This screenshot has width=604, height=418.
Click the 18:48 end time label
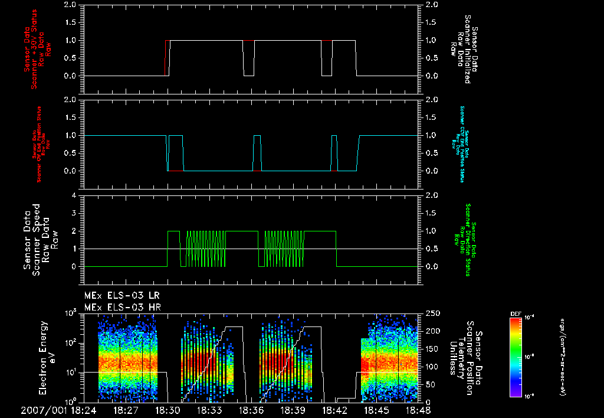point(418,411)
